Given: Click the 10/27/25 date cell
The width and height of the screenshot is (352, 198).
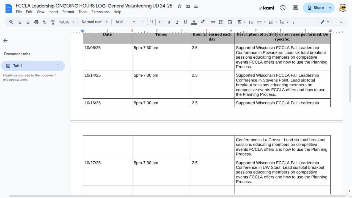Looking at the screenshot, I should pyautogui.click(x=108, y=172).
